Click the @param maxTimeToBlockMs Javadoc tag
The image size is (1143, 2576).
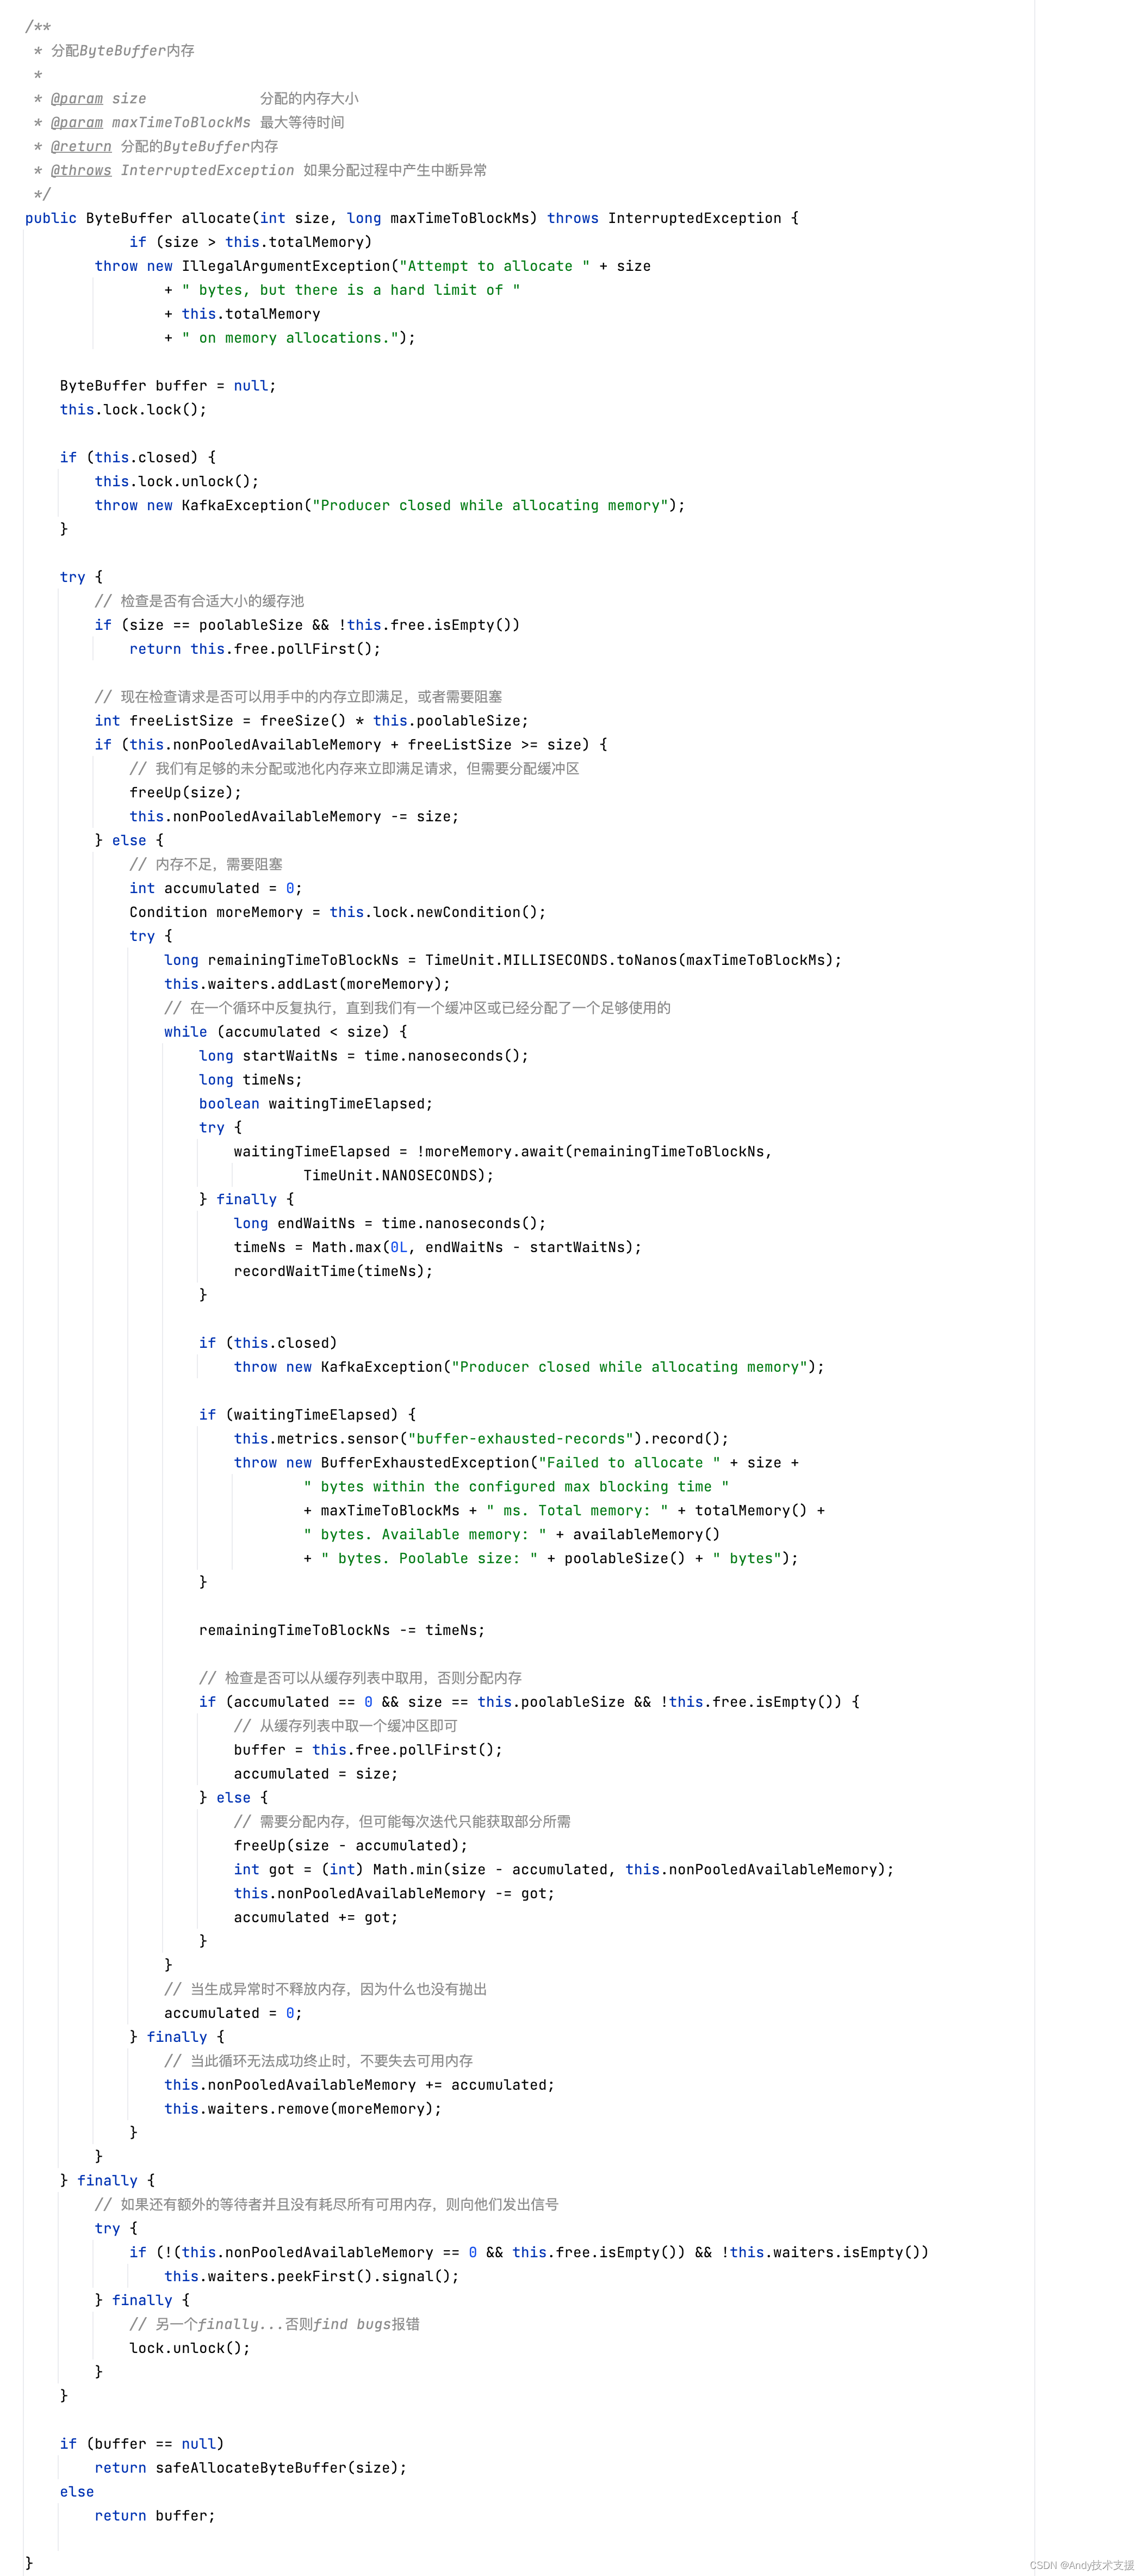(x=77, y=122)
